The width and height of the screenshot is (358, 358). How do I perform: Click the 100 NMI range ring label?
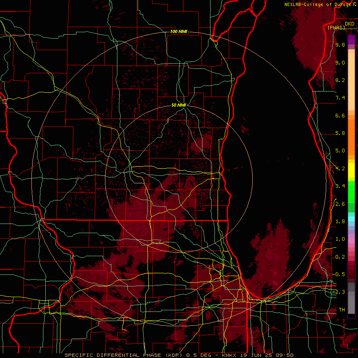pos(179,31)
